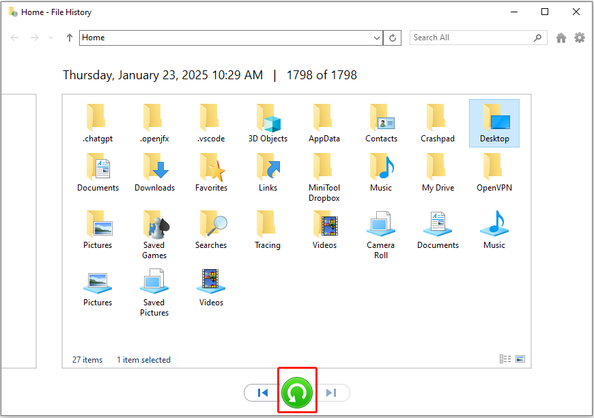This screenshot has width=594, height=418.
Task: Expand the address bar dropdown
Action: 377,38
